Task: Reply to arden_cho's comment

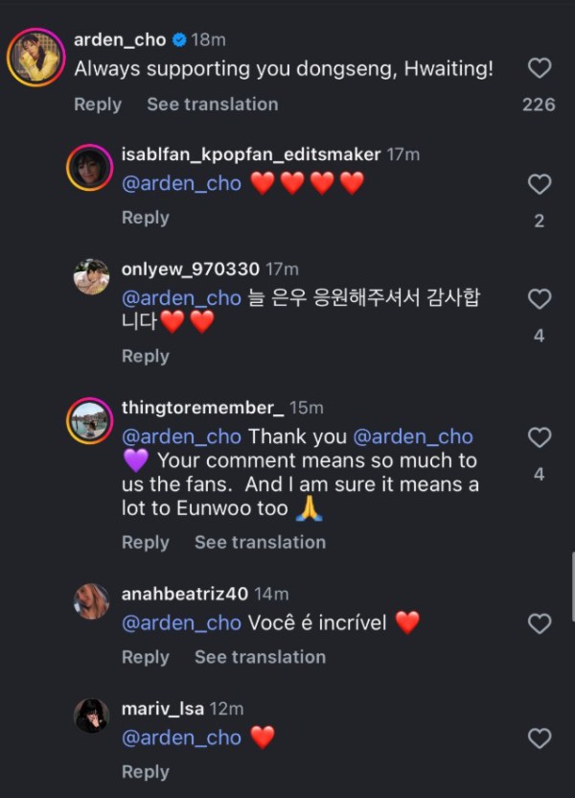Action: [x=98, y=105]
